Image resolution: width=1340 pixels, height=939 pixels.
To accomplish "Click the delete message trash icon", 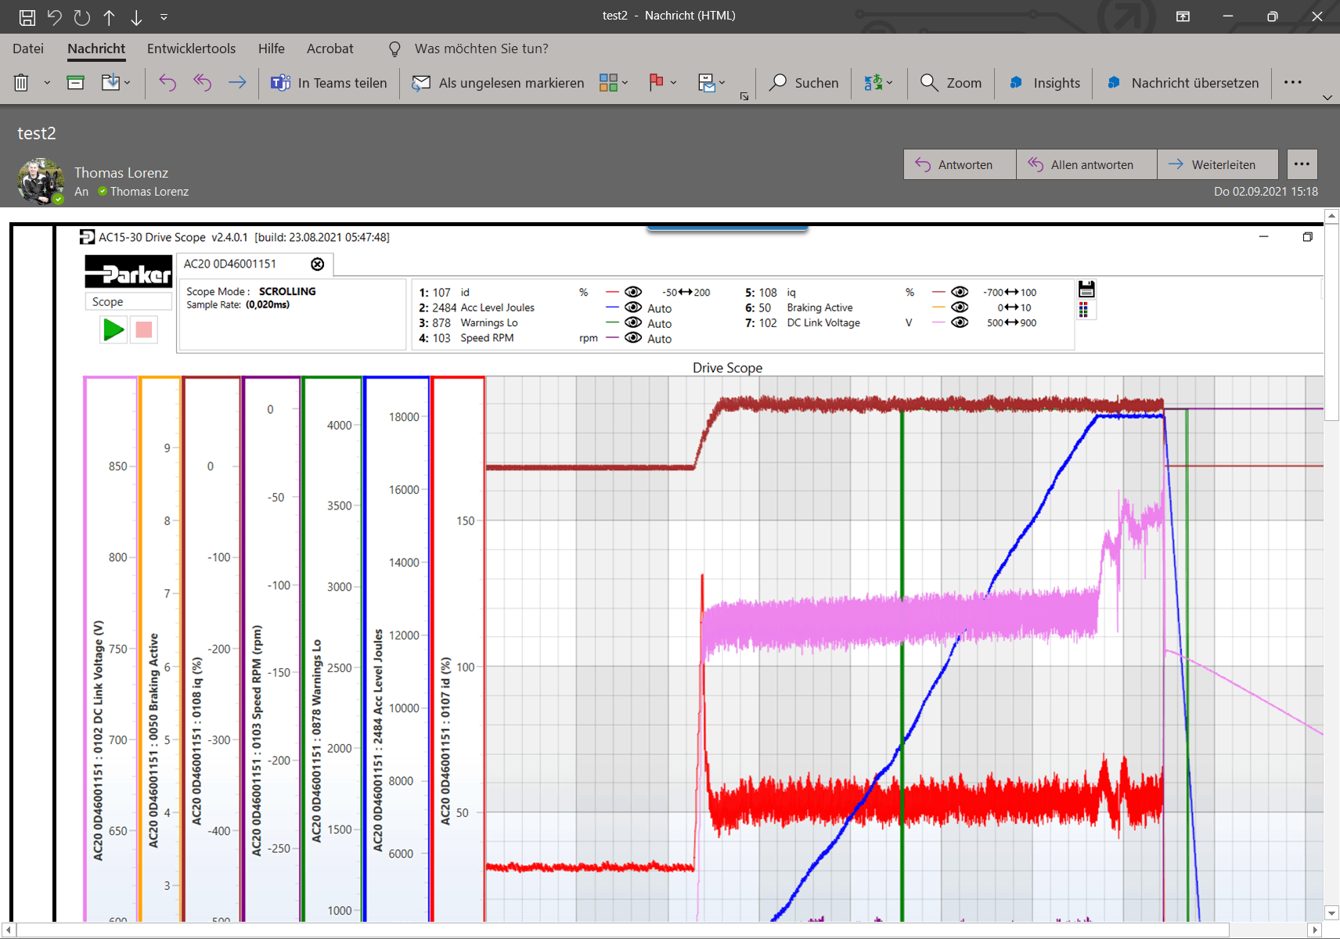I will pos(21,83).
